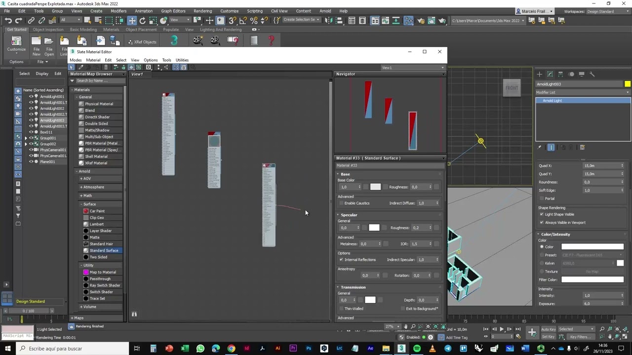Play the animation

pyautogui.click(x=502, y=329)
